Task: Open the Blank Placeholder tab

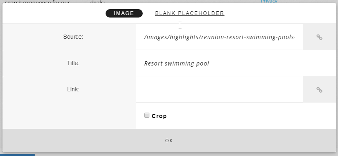Action: (190, 13)
